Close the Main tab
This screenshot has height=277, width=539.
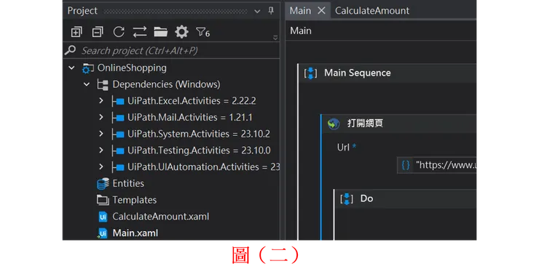[321, 11]
